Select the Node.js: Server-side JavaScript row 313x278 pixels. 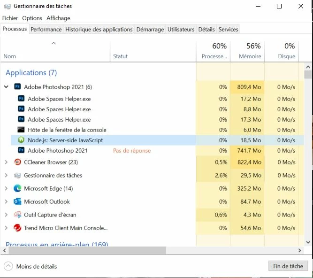tap(157, 140)
